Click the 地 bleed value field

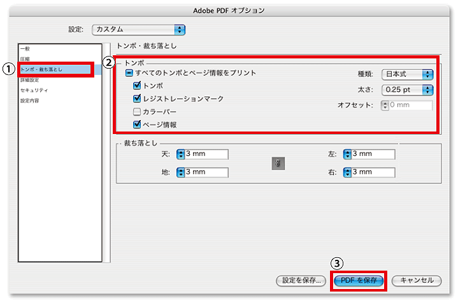(206, 173)
